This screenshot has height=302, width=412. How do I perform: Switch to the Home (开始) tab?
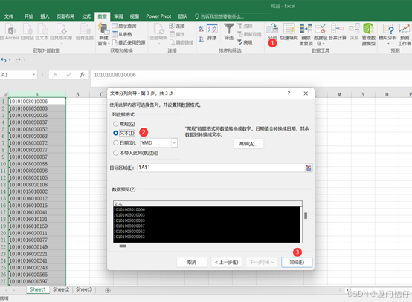[29, 16]
